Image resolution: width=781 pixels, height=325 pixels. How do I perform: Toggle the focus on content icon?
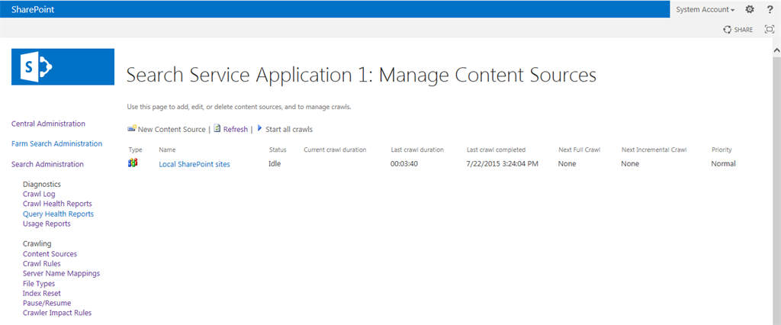pos(769,30)
